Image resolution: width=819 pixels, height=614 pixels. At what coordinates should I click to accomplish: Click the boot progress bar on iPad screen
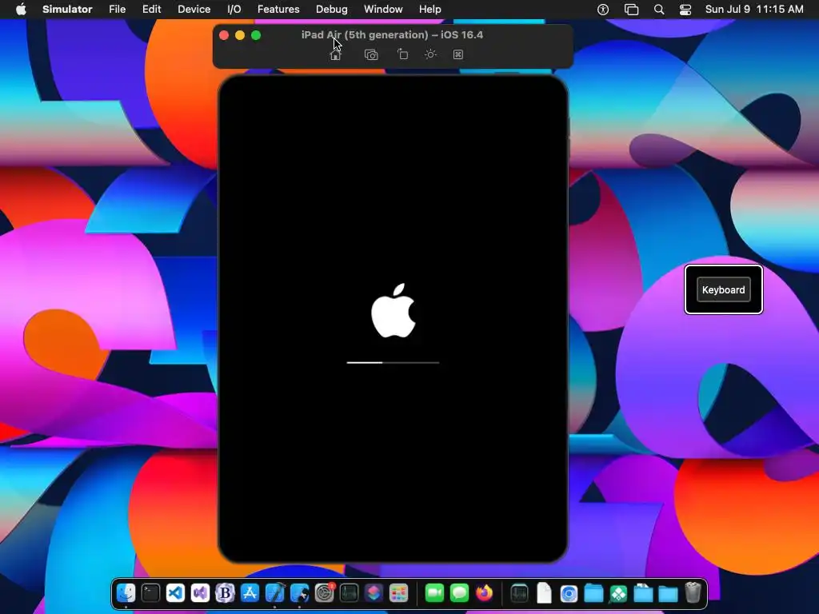click(393, 362)
